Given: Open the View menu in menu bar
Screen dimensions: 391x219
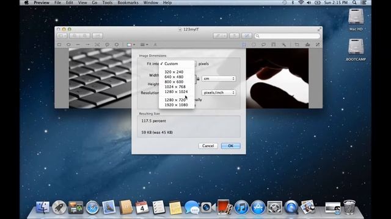Looking at the screenshot, I should coord(82,2).
